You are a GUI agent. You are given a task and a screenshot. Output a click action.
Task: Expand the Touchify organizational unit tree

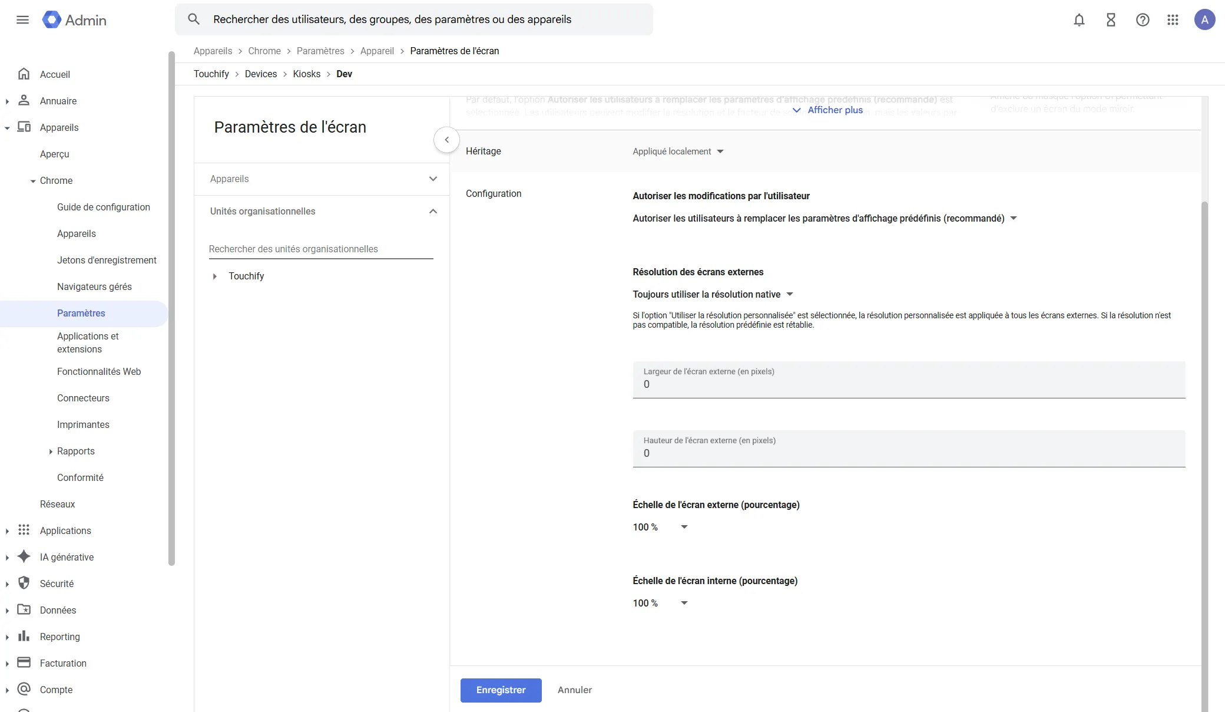point(214,276)
